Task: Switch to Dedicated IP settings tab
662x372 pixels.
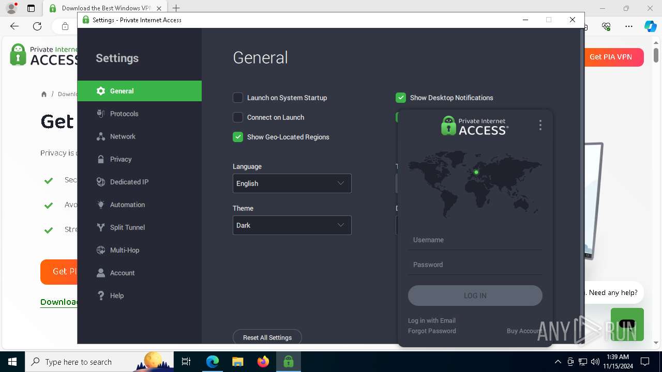Action: [140, 182]
